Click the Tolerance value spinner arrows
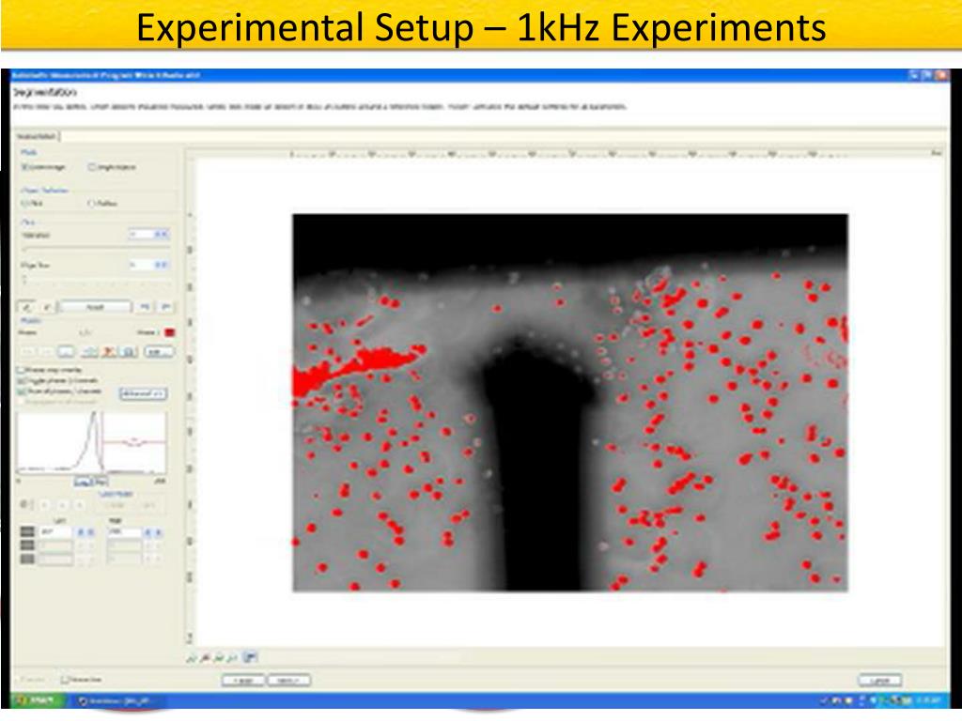 (x=161, y=234)
